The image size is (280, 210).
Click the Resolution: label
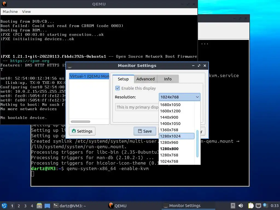[x=125, y=97]
